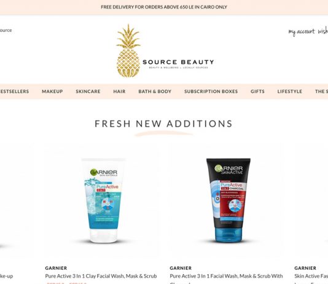Select the Gifts menu item
The width and height of the screenshot is (328, 284).
click(x=257, y=92)
